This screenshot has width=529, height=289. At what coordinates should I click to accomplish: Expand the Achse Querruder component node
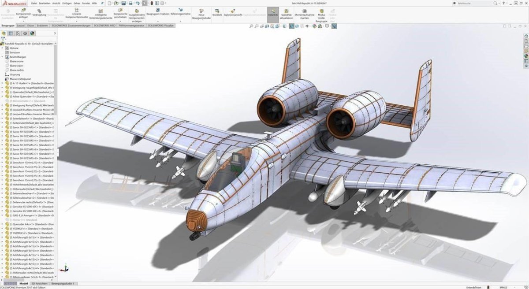click(2, 96)
